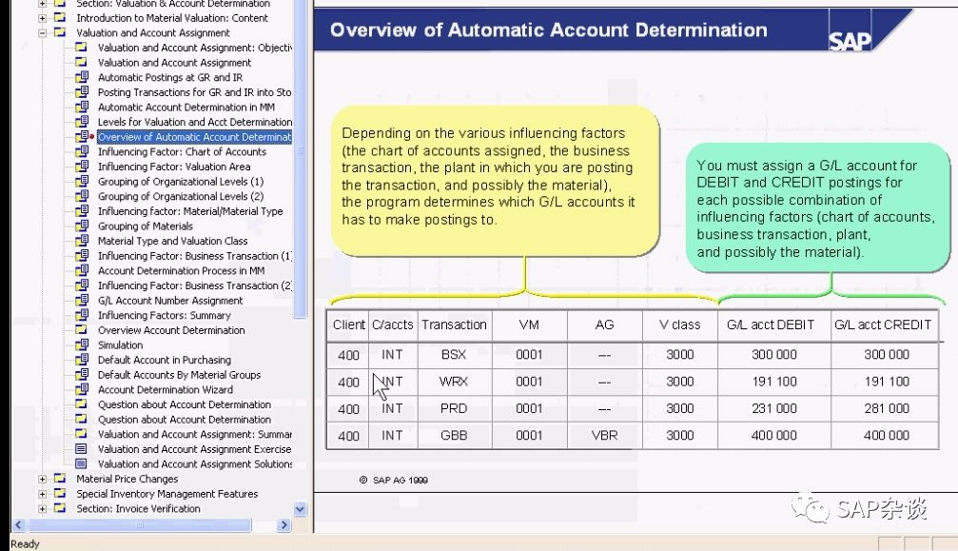Click document icon of Valuation and Account Assignment Solutions
The width and height of the screenshot is (958, 551).
pyautogui.click(x=81, y=463)
